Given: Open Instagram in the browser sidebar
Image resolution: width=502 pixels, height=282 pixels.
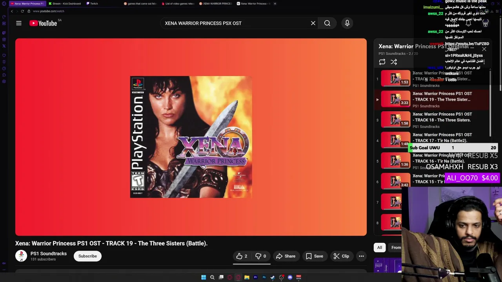Looking at the screenshot, I should 4,39.
